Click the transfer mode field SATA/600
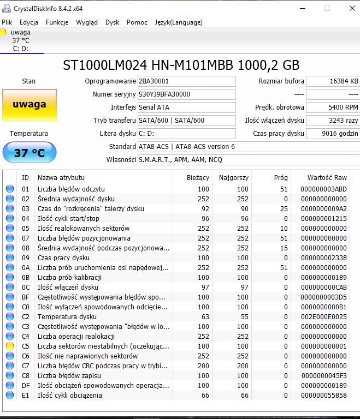Screen dimensions: 360x419 187,121
